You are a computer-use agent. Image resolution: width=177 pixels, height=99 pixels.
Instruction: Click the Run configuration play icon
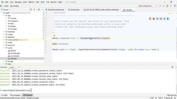(157, 6)
